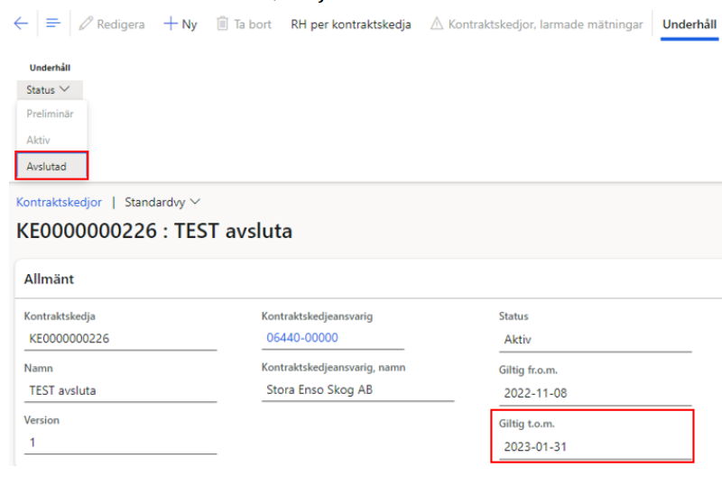Click the Kontraktskedja field KE0000000226
The height and width of the screenshot is (485, 722).
coord(120,338)
